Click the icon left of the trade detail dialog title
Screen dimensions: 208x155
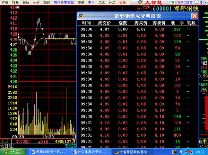tap(81, 16)
